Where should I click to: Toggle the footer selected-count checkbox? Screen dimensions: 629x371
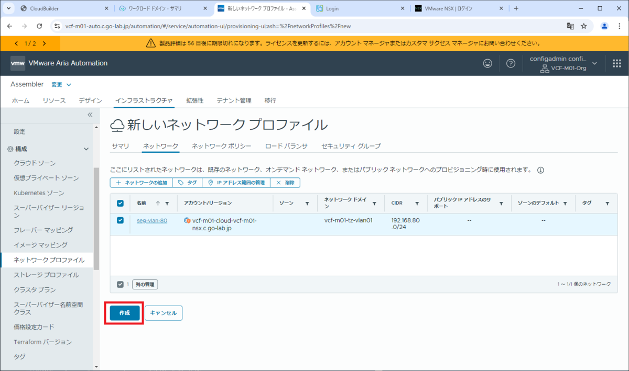point(120,284)
